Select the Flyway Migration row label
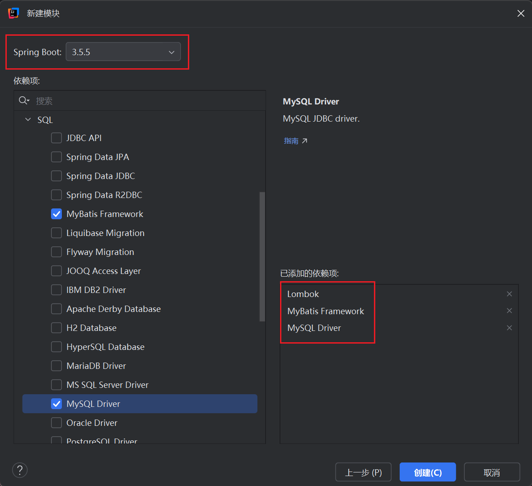This screenshot has height=486, width=532. (100, 252)
